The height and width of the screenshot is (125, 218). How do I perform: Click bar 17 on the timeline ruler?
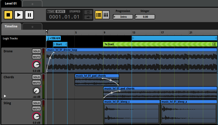162,33
